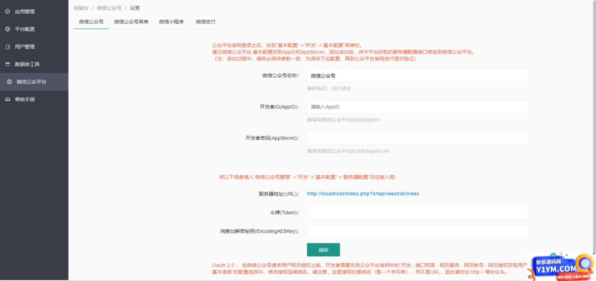
Task: Open 应用管理 in the sidebar
Action: point(34,12)
